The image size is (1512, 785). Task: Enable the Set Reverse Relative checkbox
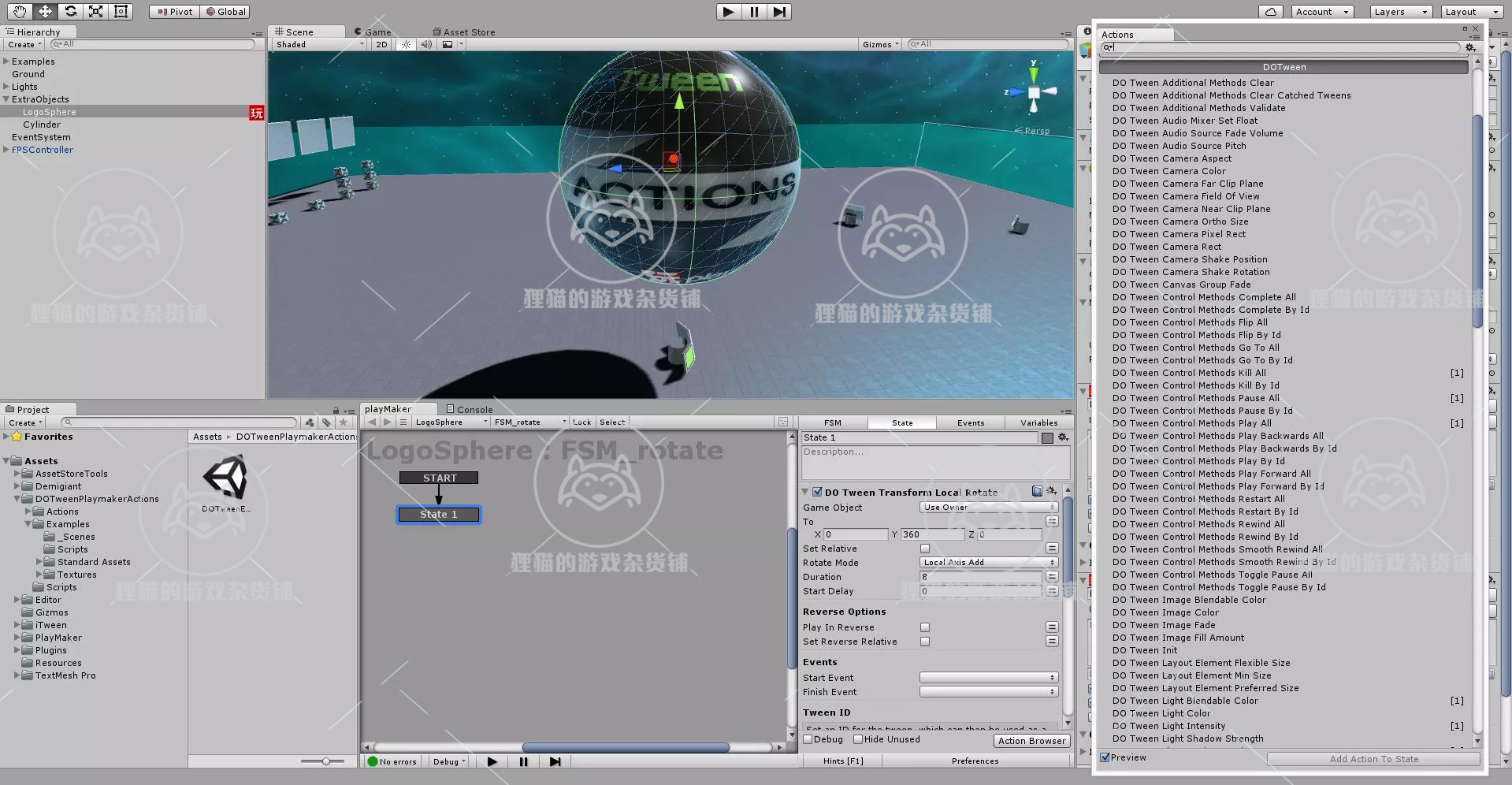[x=925, y=642]
